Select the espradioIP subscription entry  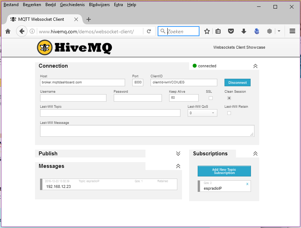coord(224,186)
